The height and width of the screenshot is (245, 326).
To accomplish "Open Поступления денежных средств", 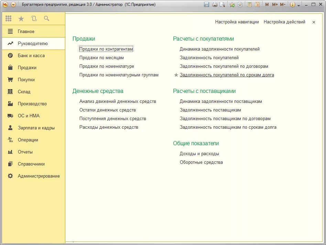I will point(113,119).
